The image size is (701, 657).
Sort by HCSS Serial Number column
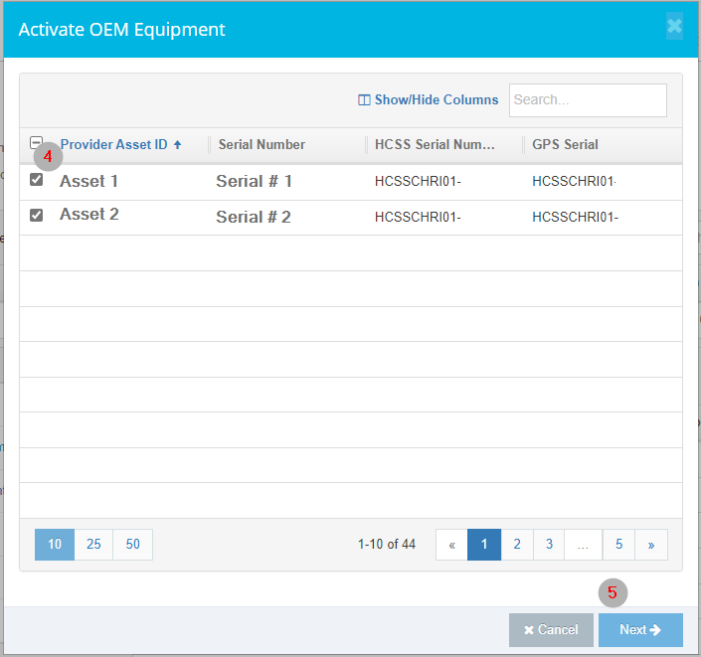click(x=435, y=144)
